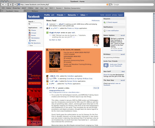Click Get Started Now ad button
This screenshot has width=155, height=128.
click(34, 83)
